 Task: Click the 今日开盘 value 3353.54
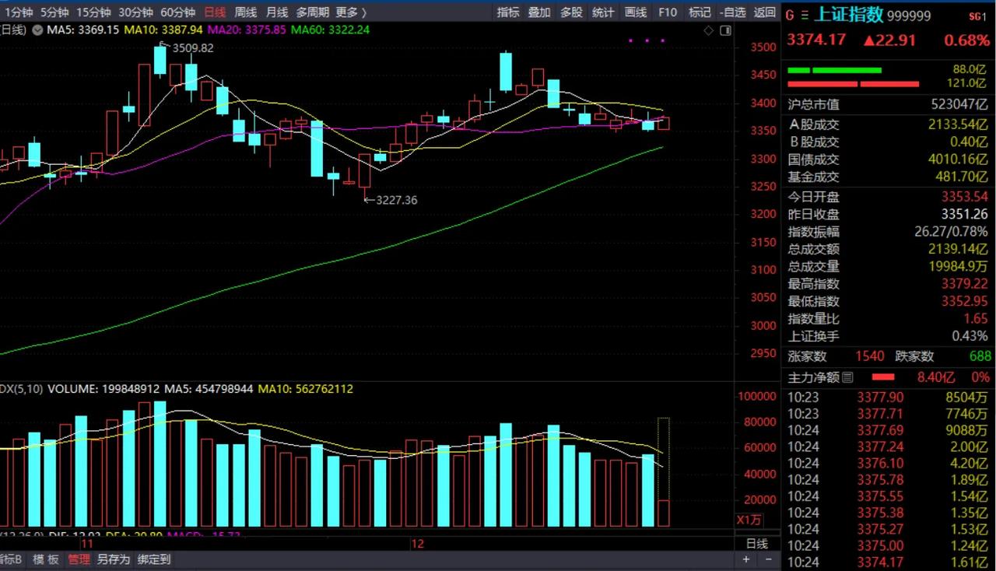(964, 197)
